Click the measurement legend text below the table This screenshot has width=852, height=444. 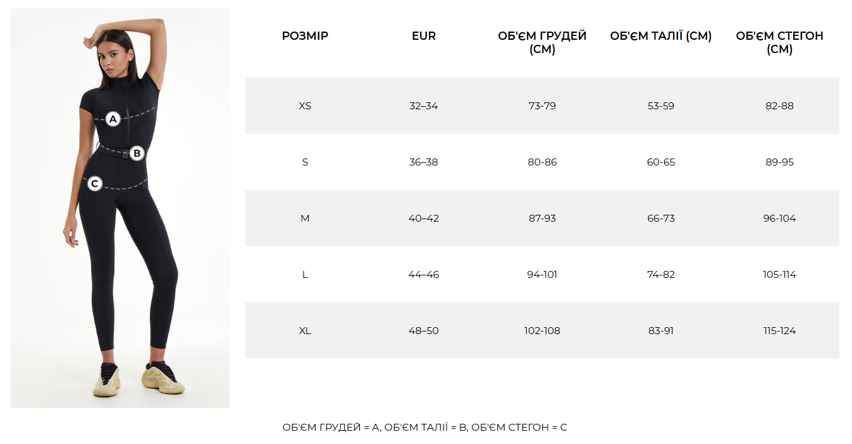tap(424, 428)
